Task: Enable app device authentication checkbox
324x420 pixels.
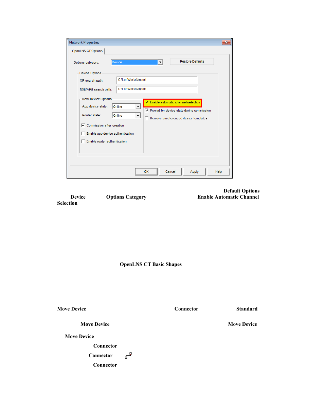Action: pyautogui.click(x=83, y=134)
